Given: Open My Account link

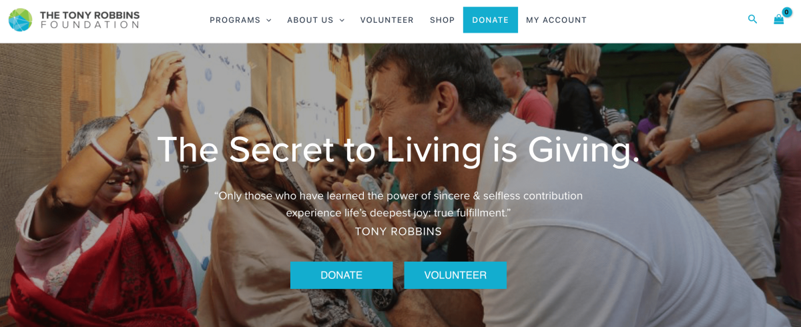Looking at the screenshot, I should pyautogui.click(x=556, y=20).
